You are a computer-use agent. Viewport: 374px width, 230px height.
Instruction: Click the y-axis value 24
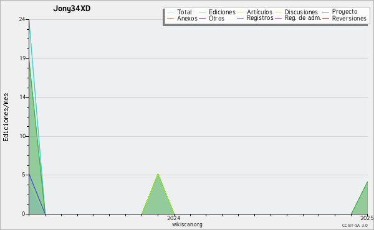(x=22, y=19)
